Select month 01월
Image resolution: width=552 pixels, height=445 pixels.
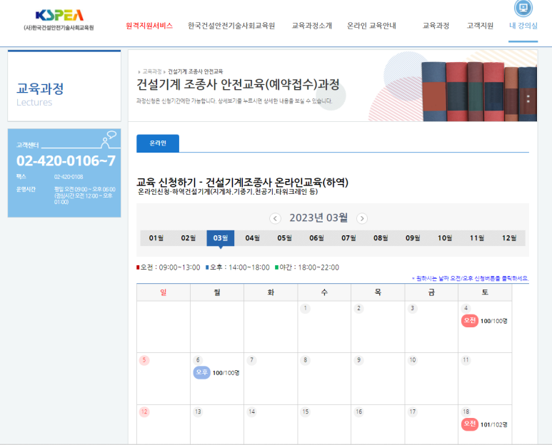coord(156,238)
